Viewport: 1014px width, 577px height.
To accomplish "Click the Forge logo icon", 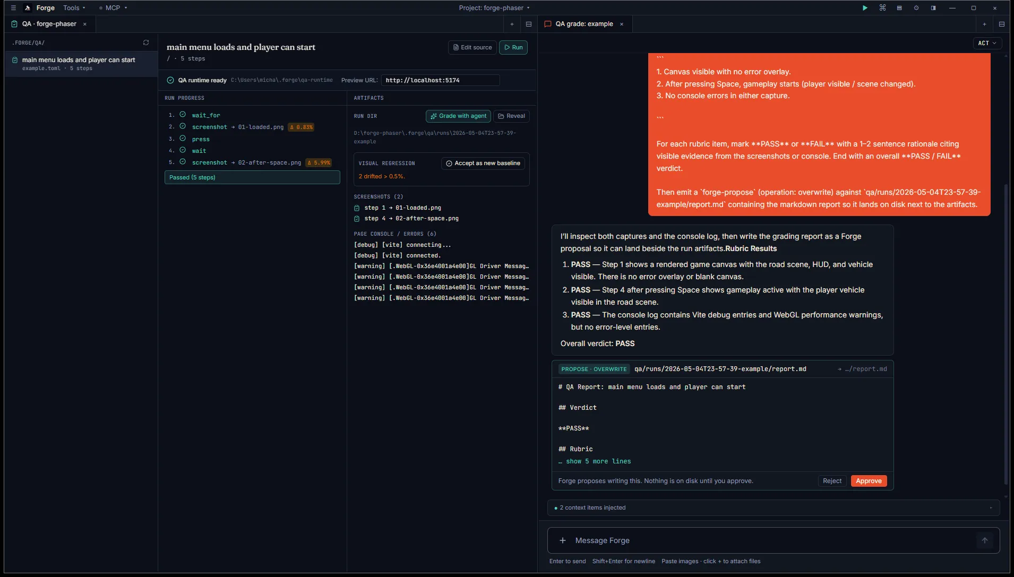I will point(28,8).
